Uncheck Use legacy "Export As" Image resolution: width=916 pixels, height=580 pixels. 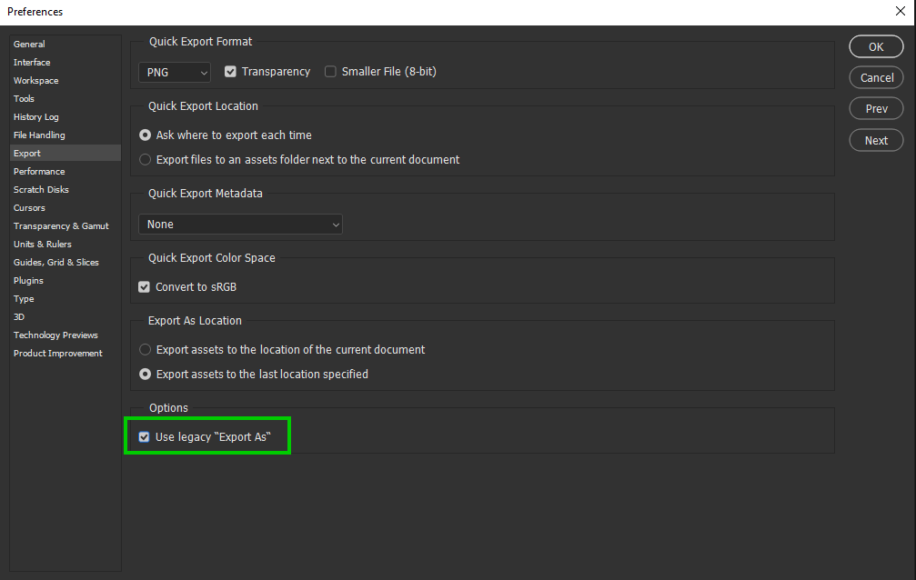(144, 435)
